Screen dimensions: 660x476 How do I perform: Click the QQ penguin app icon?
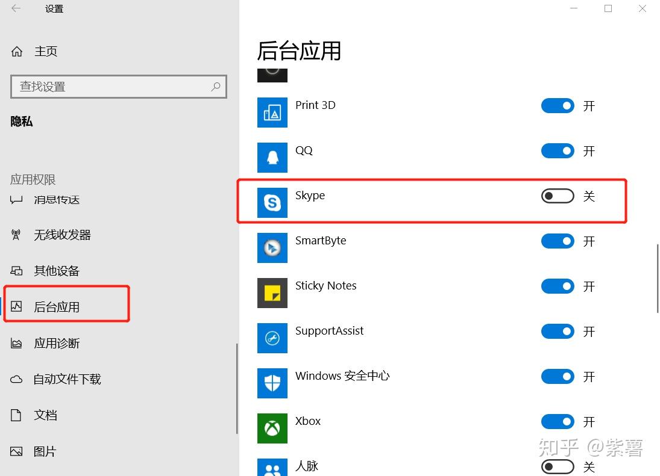pyautogui.click(x=272, y=158)
